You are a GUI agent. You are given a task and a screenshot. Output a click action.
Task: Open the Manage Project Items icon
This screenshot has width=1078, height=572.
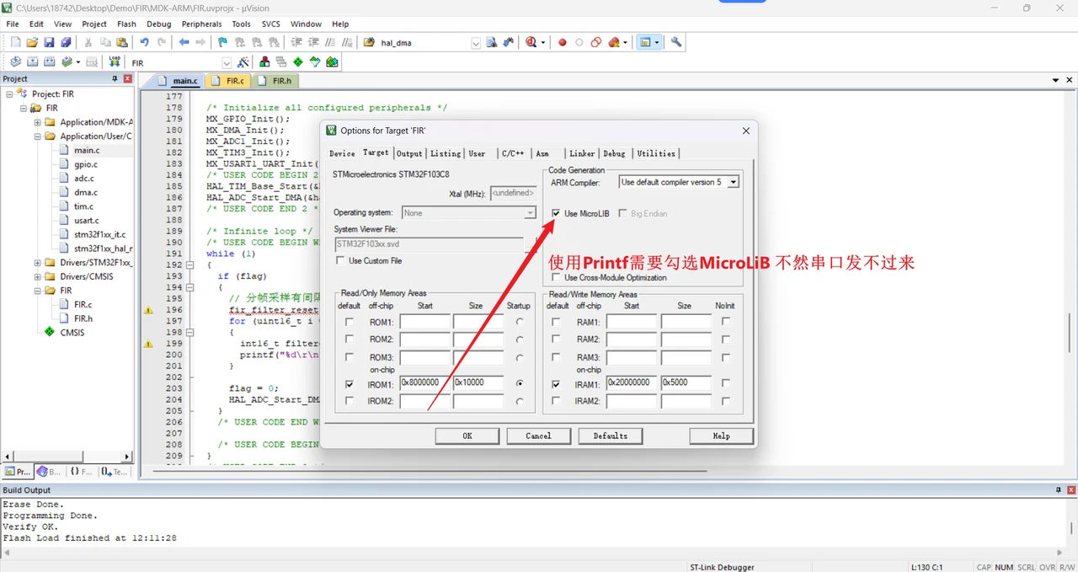(264, 61)
